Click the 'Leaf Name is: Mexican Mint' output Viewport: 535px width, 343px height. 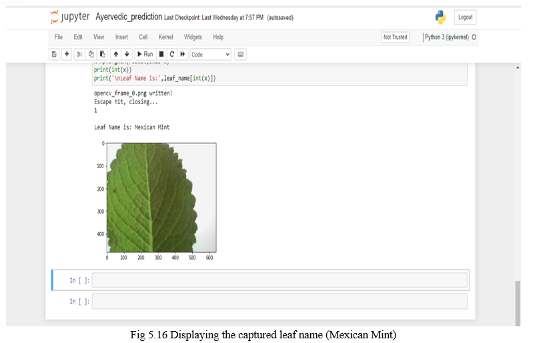point(131,127)
